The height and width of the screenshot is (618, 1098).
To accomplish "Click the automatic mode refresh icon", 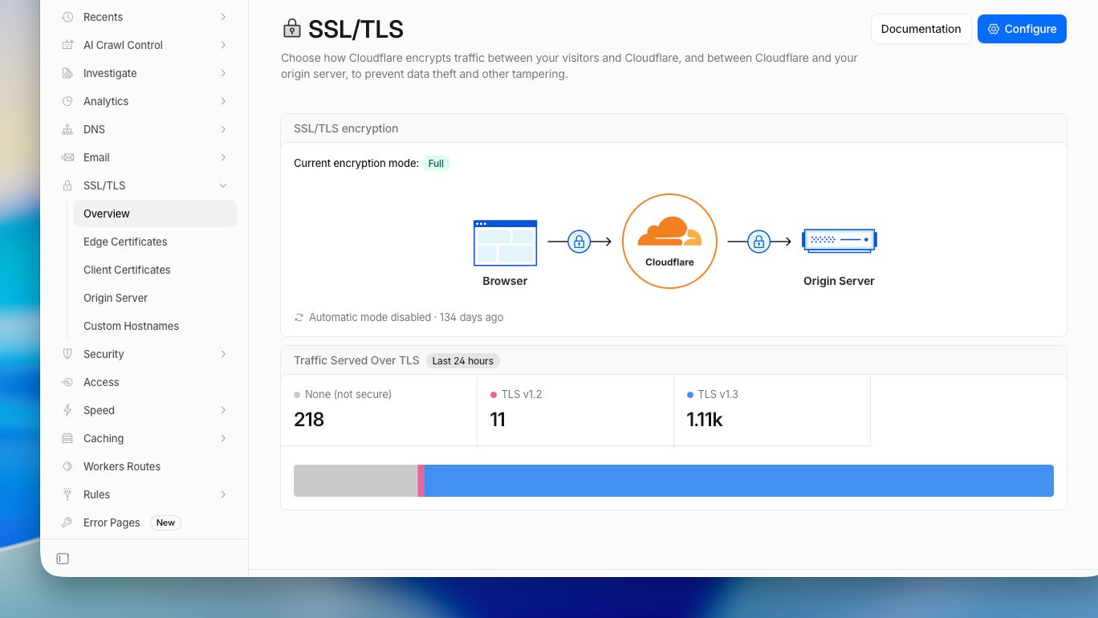I will 299,317.
